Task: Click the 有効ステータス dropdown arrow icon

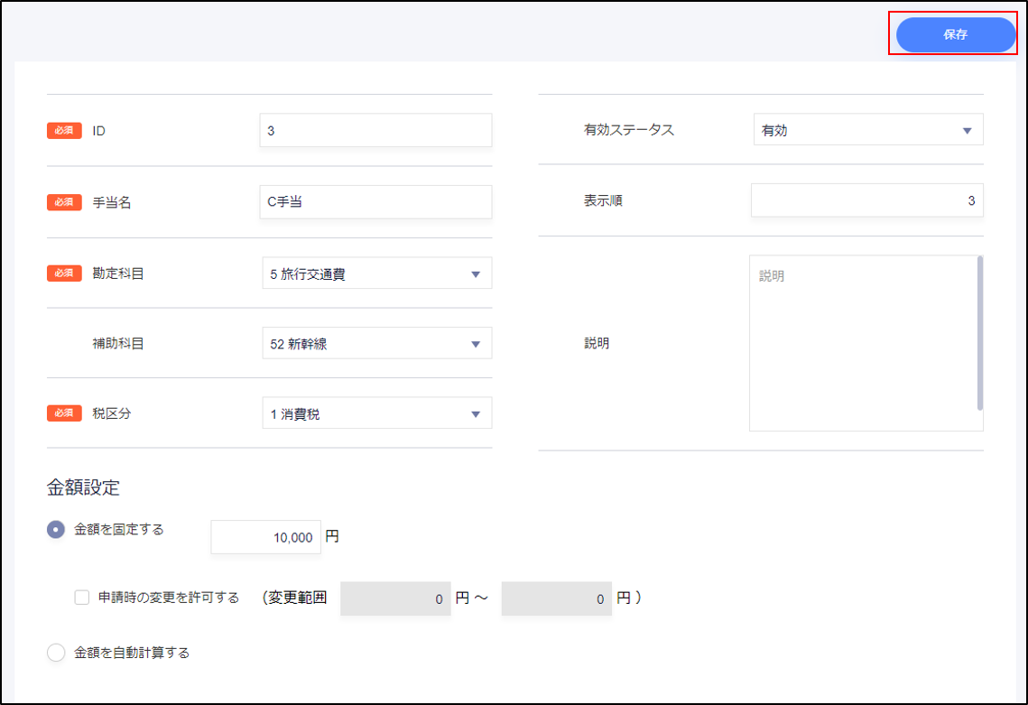Action: [x=967, y=131]
